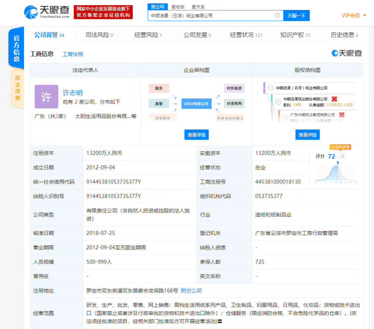Image resolution: width=374 pixels, height=329 pixels.
Task: Click the 法定代表人 column header
Action: 85,70
